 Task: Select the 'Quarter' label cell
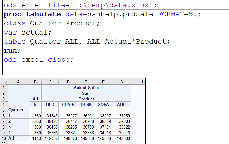click(18, 110)
